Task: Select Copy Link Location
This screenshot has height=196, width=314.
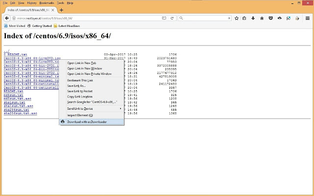Action: pos(92,97)
